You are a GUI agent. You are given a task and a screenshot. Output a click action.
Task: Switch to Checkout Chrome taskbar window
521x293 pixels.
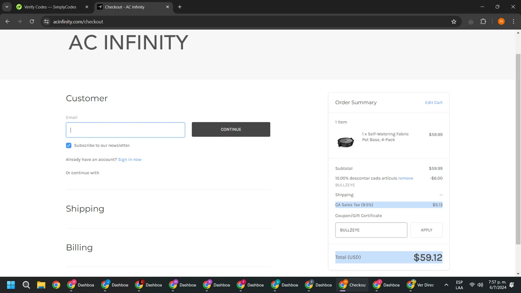point(352,285)
